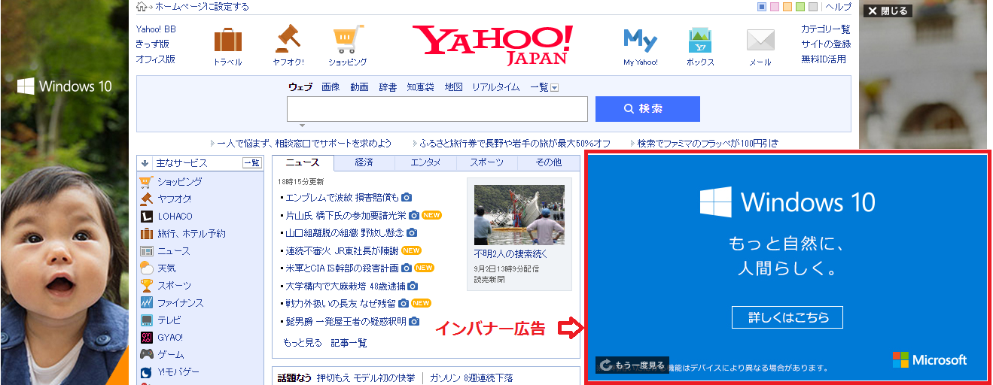Click 詳しくはこちら button in Windows 10 ad
The height and width of the screenshot is (385, 993).
point(787,317)
